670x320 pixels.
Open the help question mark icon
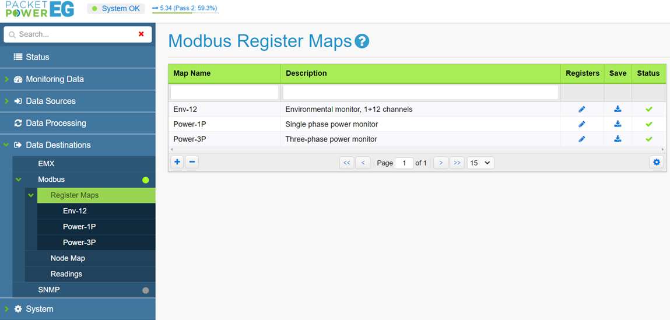click(x=362, y=41)
